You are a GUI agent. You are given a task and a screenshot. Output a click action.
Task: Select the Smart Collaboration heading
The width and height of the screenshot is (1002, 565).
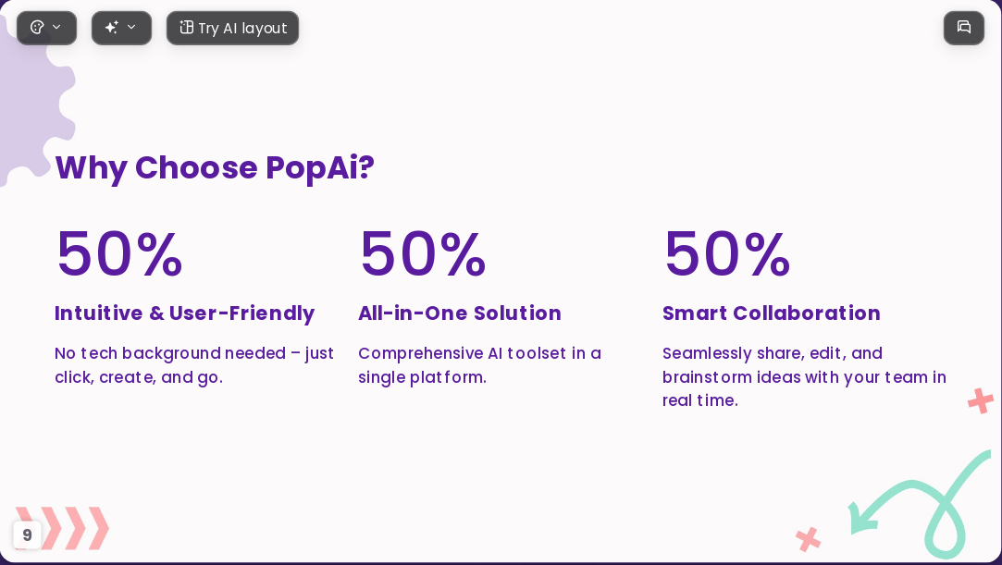(772, 313)
